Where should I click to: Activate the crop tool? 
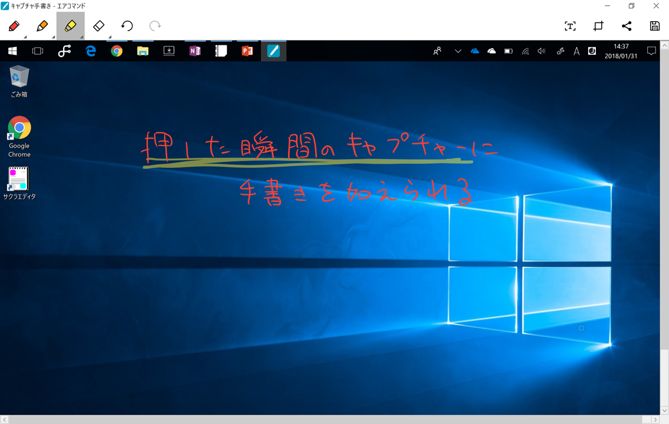coord(598,26)
